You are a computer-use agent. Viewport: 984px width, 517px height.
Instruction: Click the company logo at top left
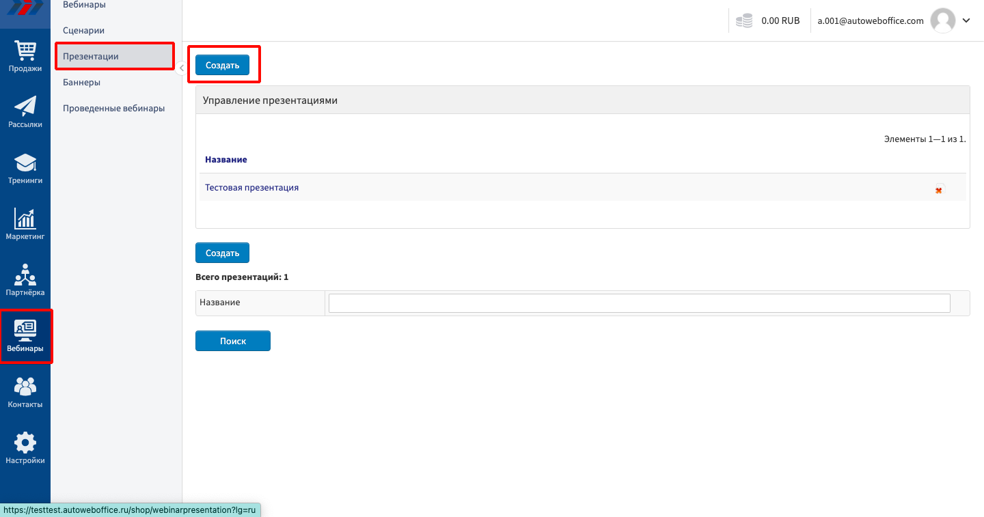pyautogui.click(x=25, y=8)
